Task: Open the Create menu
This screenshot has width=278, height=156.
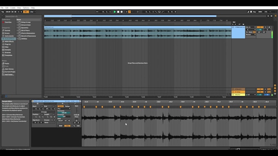Action: coord(13,8)
